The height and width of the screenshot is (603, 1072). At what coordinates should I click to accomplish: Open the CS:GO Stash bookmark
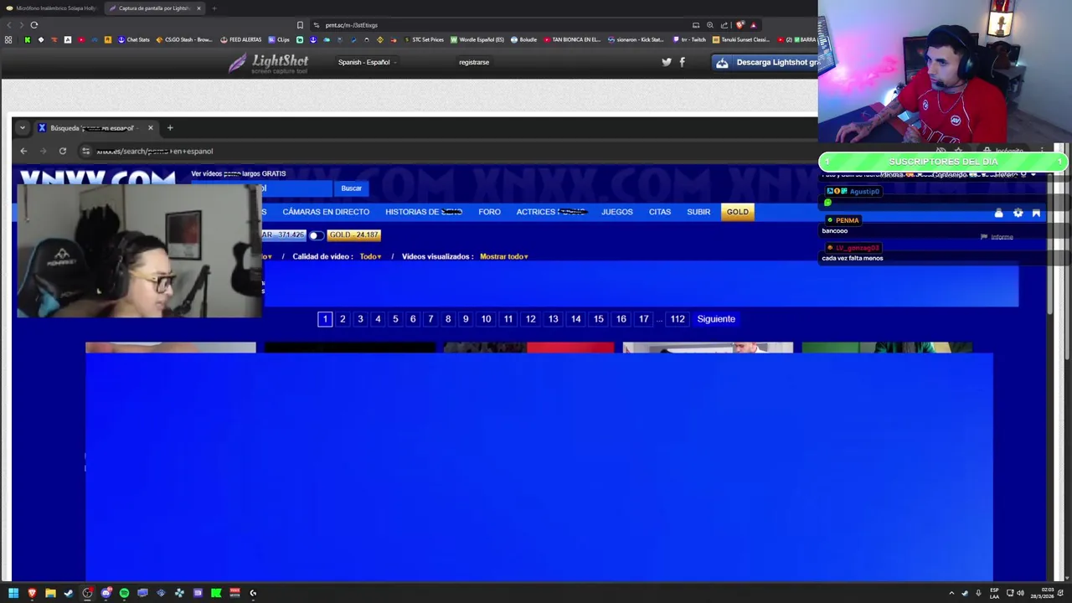pyautogui.click(x=183, y=39)
